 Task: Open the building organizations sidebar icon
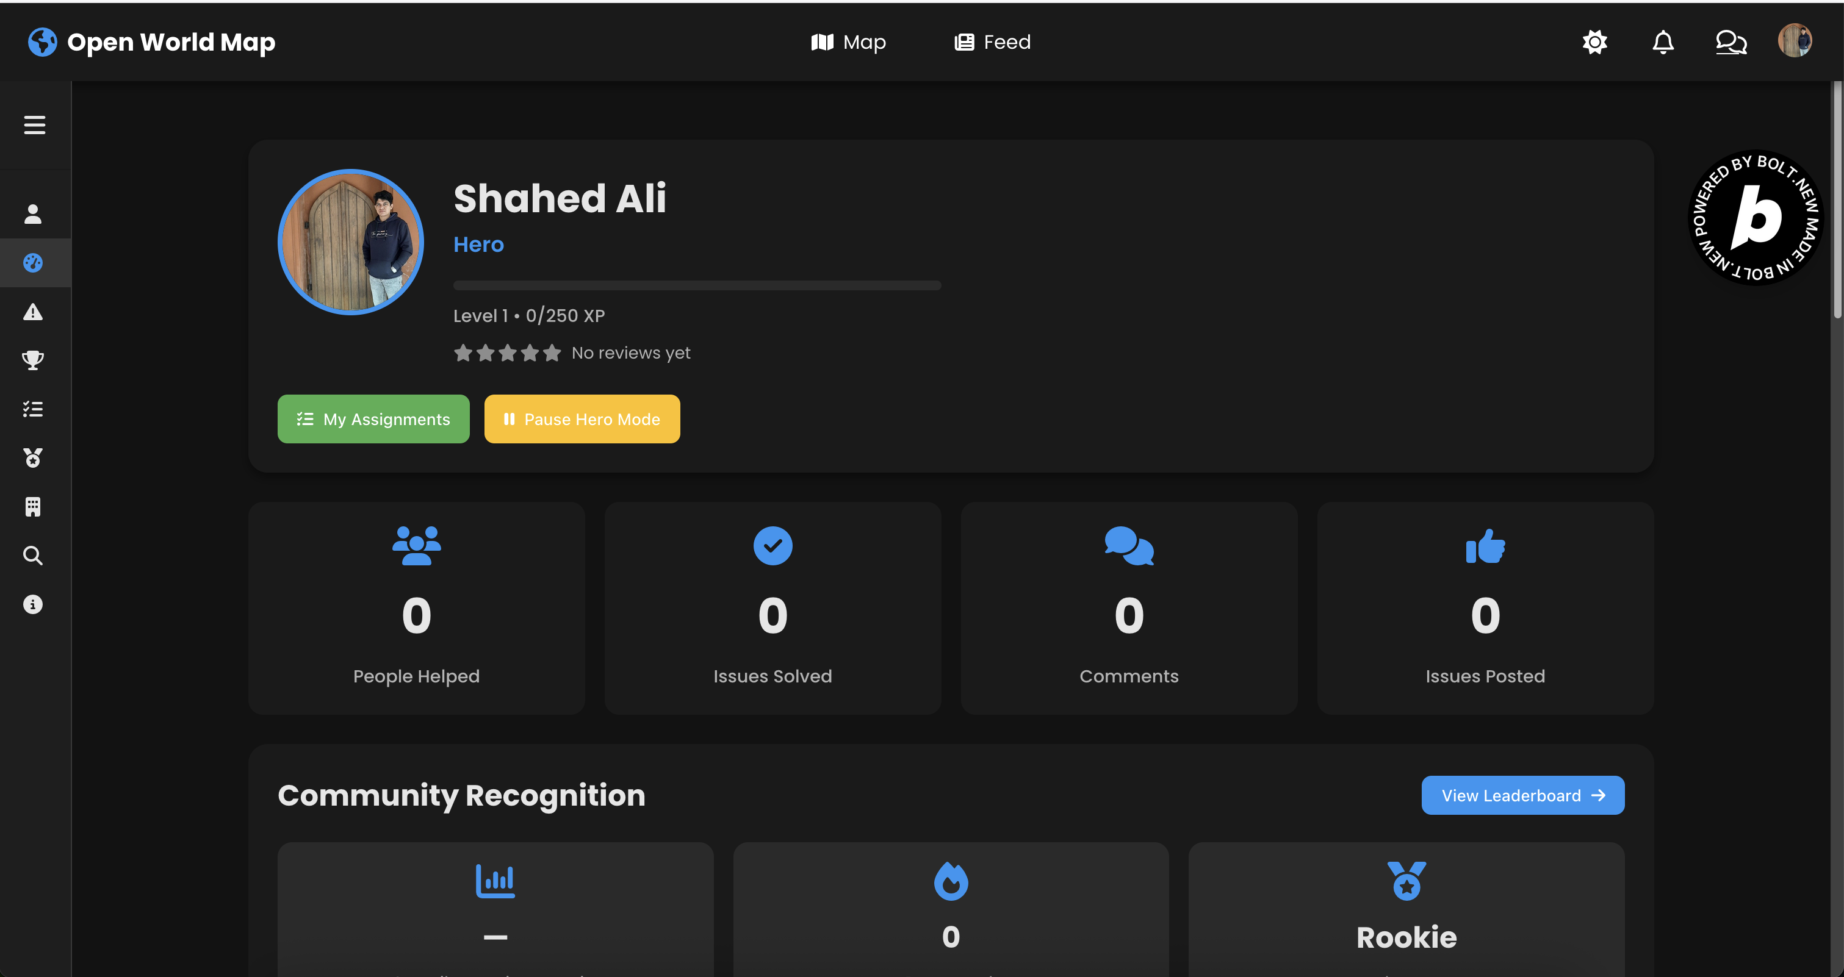click(33, 506)
